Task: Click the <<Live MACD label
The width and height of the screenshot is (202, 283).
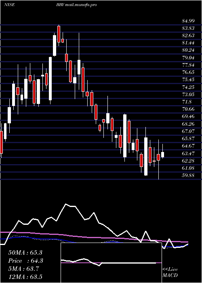Action: (170, 272)
